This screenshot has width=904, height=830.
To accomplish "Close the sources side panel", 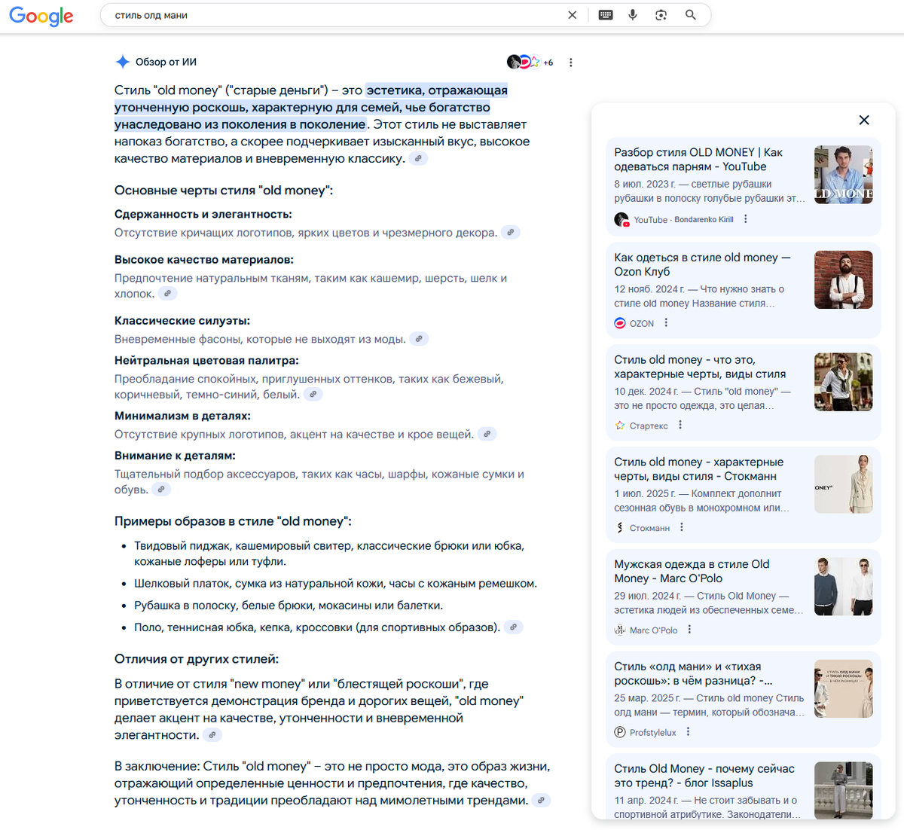I will click(863, 120).
